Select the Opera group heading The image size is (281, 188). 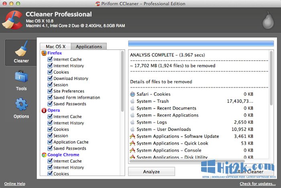pos(53,110)
